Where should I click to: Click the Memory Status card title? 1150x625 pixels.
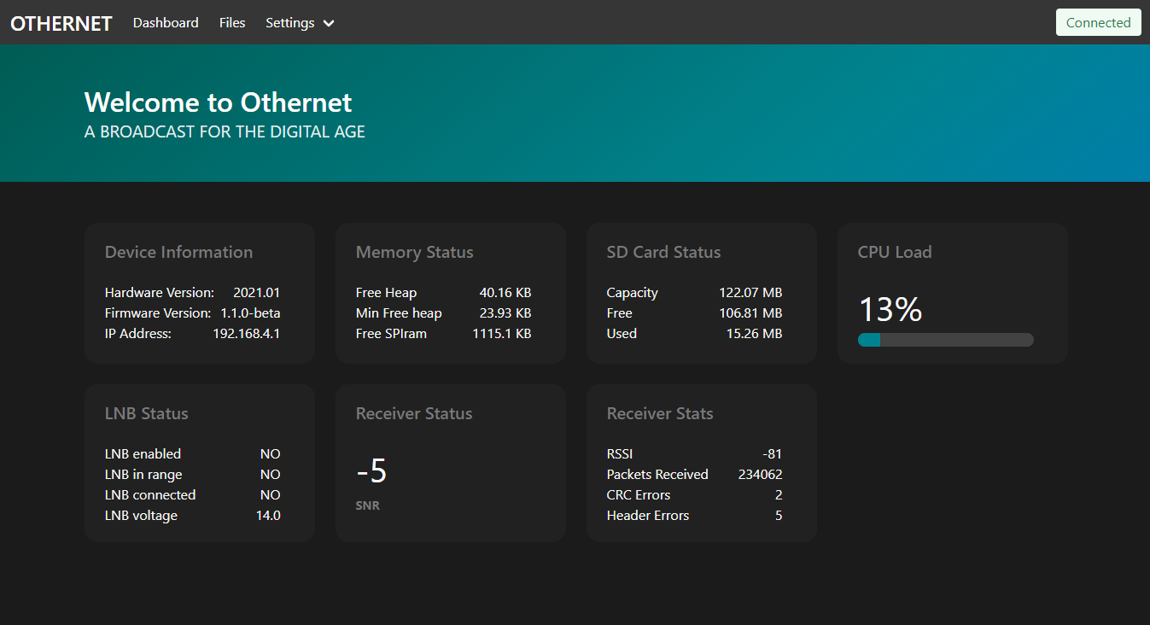click(414, 252)
